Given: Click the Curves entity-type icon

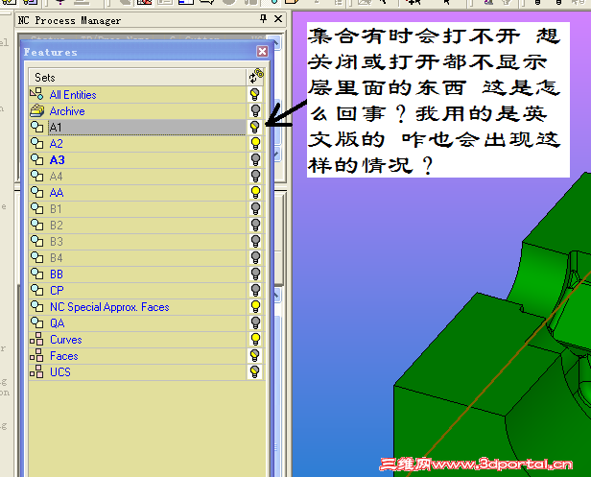Looking at the screenshot, I should pyautogui.click(x=36, y=339).
